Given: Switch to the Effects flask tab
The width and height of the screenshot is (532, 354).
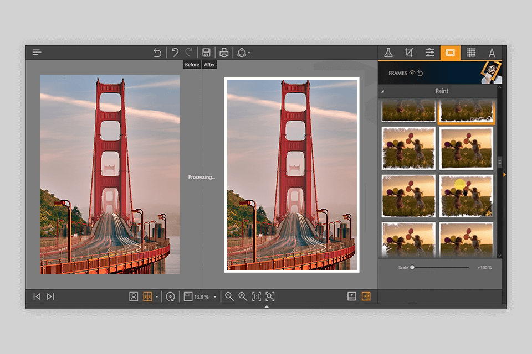Looking at the screenshot, I should point(388,53).
